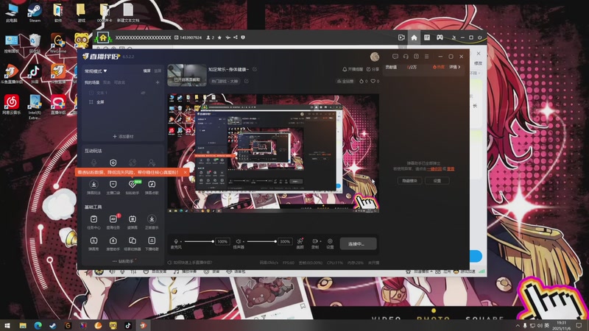589x331 pixels.
Task: Show more tools via the ··· row
Action: [x=124, y=261]
